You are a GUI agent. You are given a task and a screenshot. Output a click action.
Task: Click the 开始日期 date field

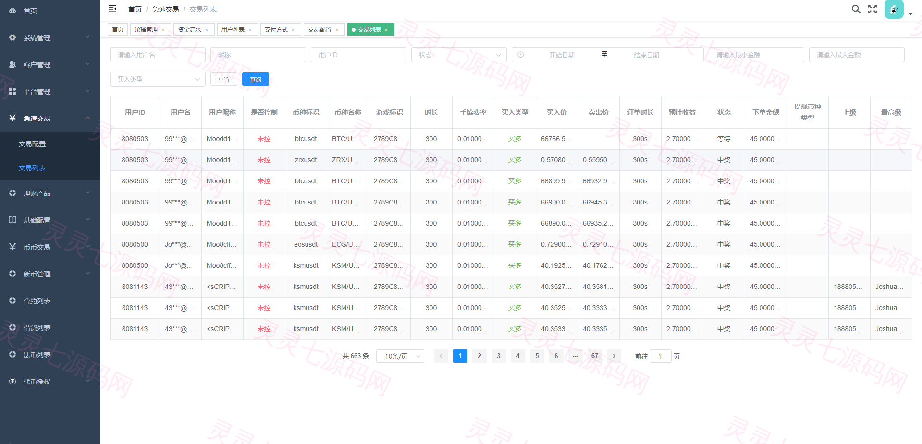pyautogui.click(x=562, y=55)
